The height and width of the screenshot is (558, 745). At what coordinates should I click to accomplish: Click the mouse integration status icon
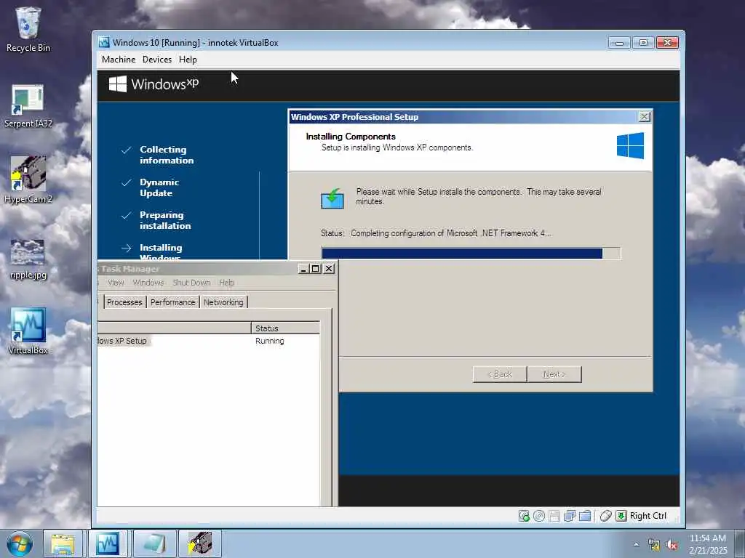point(605,516)
